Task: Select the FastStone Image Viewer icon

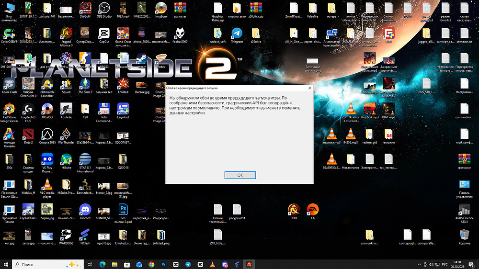Action: 10,113
